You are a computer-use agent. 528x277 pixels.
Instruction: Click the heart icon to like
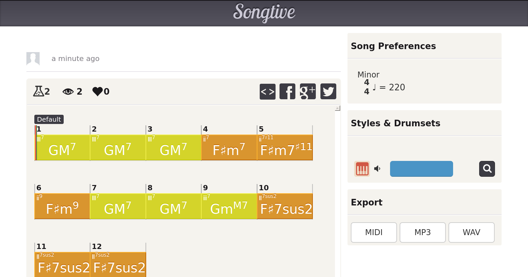point(97,91)
